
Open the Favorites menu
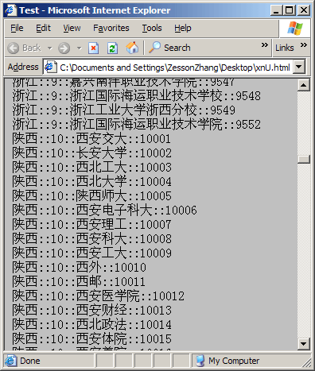pyautogui.click(x=111, y=28)
